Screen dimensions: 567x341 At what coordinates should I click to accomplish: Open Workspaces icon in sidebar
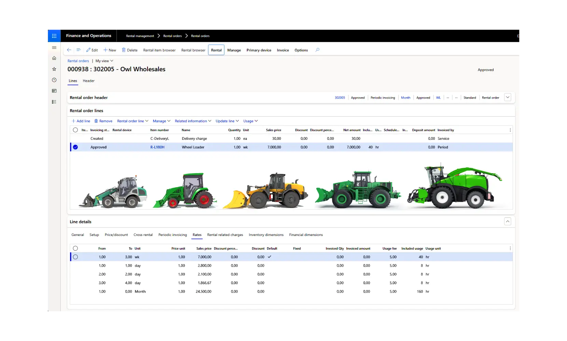coord(54,91)
